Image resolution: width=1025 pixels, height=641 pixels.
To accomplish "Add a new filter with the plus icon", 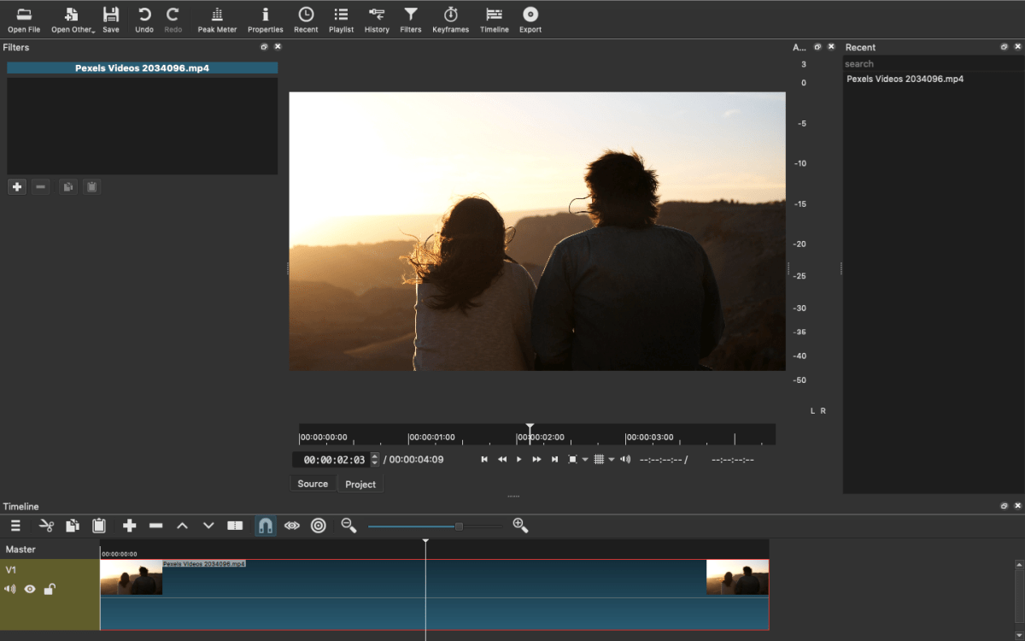I will click(x=16, y=186).
